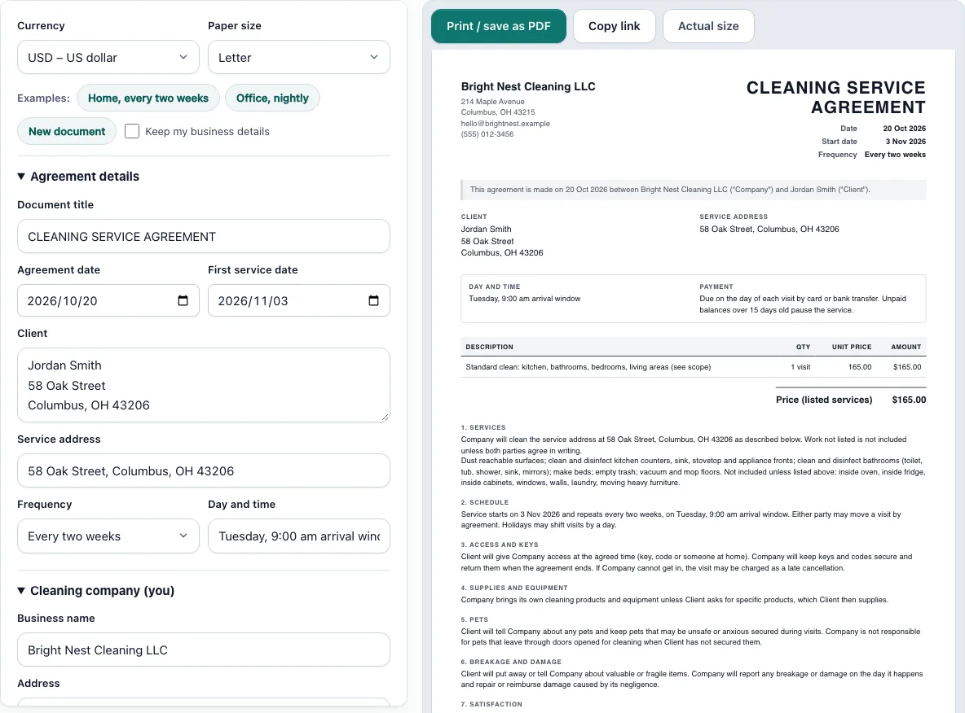Image resolution: width=965 pixels, height=713 pixels.
Task: Collapse the Cleaning company (you) section
Action: coord(96,591)
